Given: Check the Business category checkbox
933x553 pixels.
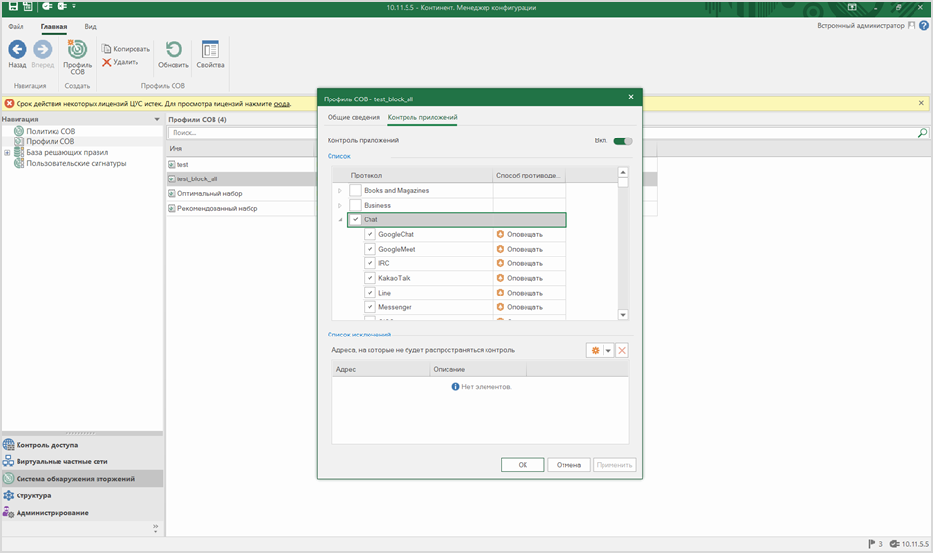Looking at the screenshot, I should [x=355, y=206].
